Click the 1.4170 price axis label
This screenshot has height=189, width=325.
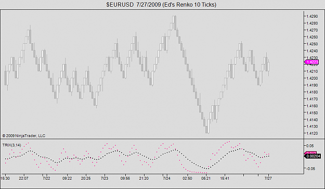312,99
